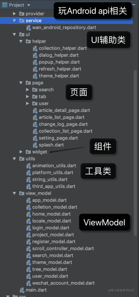This screenshot has height=297, width=139.
Task: Select register_model.dart file
Action: 54,242
